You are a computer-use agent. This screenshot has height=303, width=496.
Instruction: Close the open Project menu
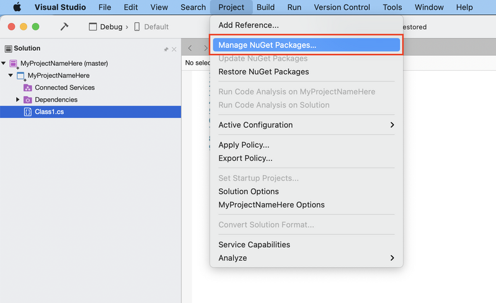click(231, 7)
